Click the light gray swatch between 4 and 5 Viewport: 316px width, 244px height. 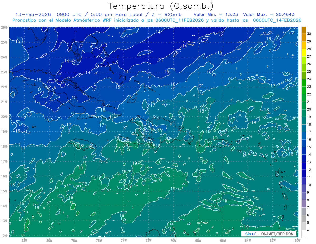[304, 226]
